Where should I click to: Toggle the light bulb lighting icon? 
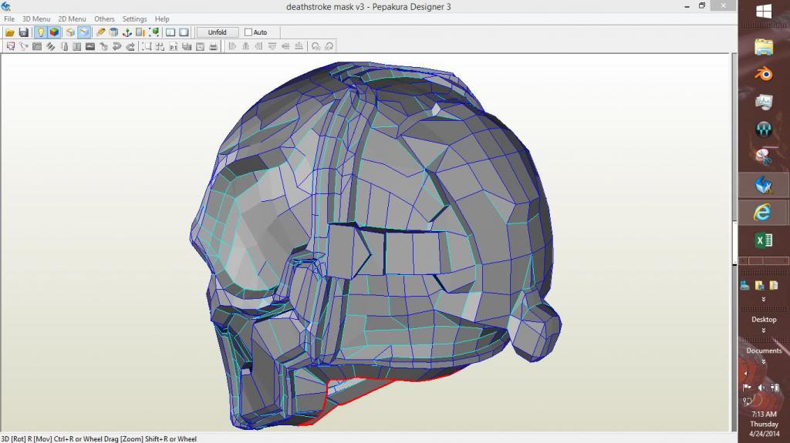(40, 32)
